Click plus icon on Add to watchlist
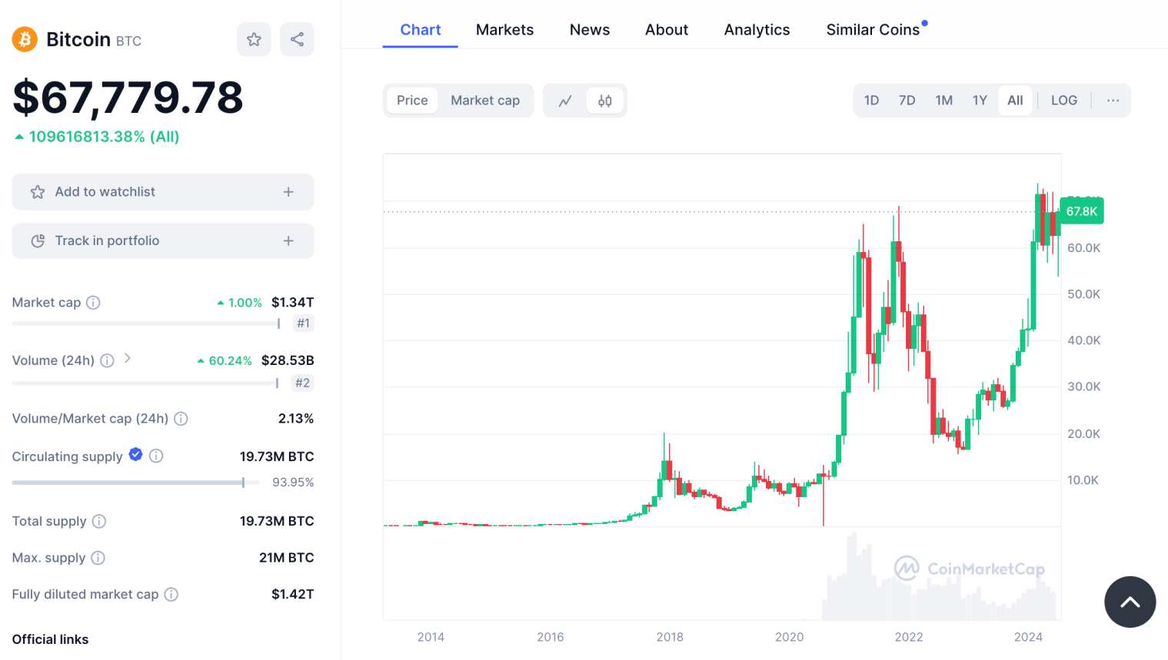Image resolution: width=1168 pixels, height=660 pixels. tap(288, 192)
